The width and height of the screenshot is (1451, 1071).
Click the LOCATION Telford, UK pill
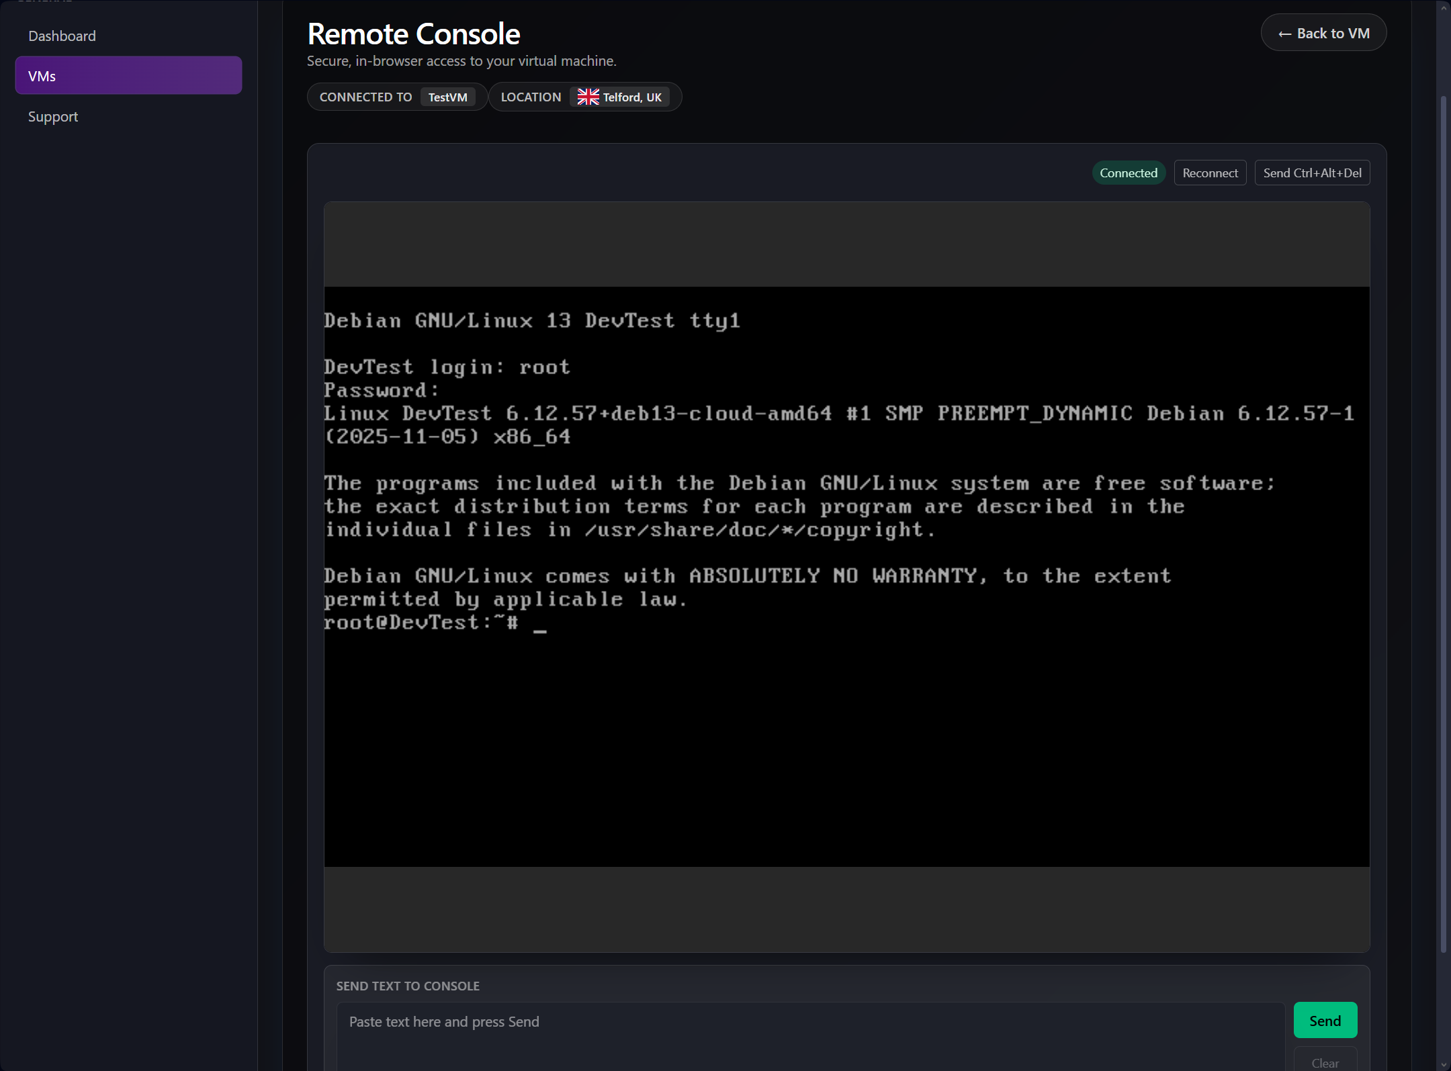click(x=584, y=96)
